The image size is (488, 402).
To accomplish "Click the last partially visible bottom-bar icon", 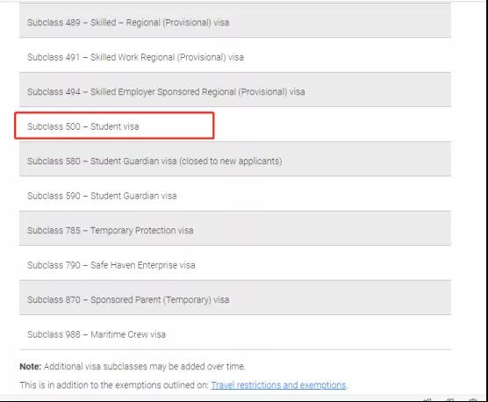I will click(473, 399).
